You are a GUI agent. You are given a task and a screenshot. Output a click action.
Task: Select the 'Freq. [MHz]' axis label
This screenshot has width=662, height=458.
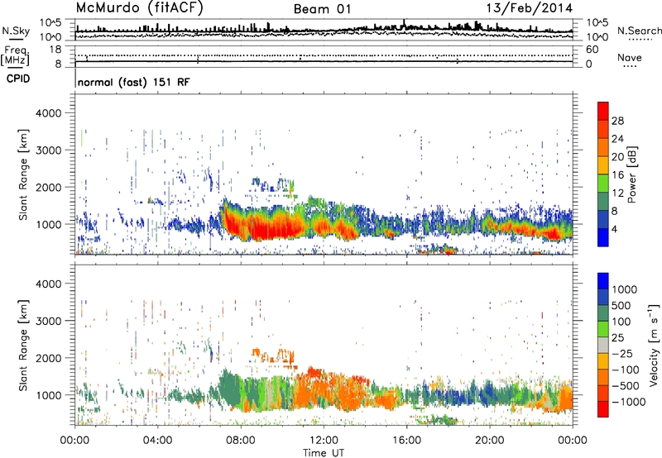(x=15, y=56)
